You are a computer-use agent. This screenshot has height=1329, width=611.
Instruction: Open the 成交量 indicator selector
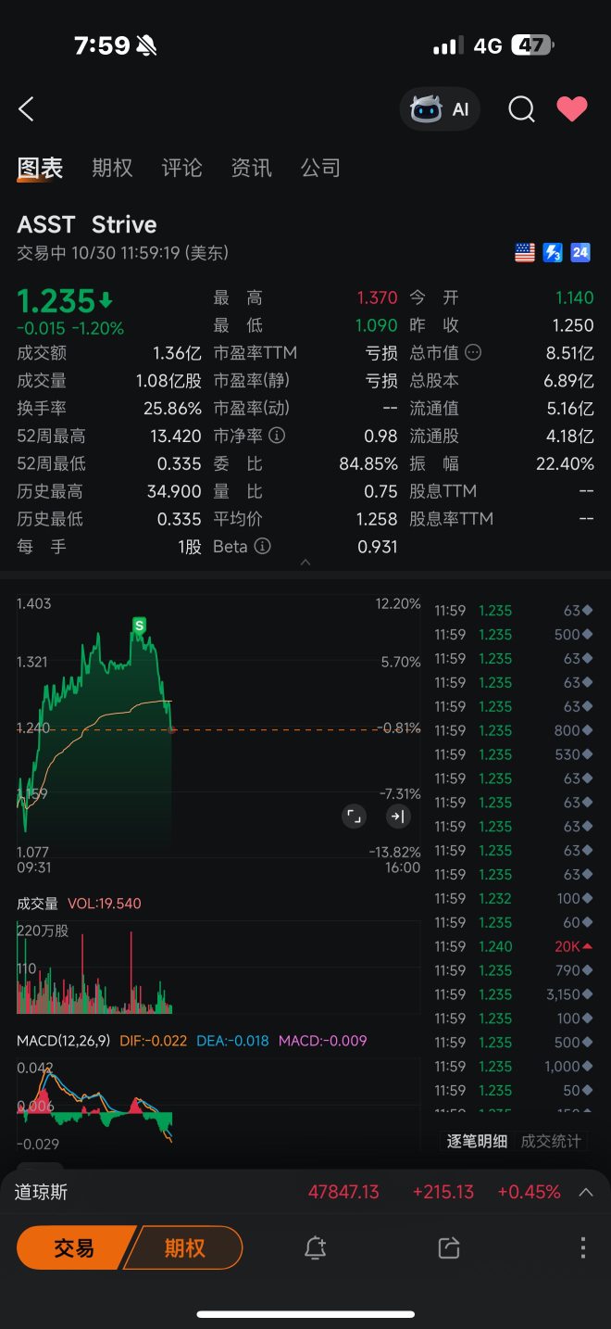tap(38, 903)
